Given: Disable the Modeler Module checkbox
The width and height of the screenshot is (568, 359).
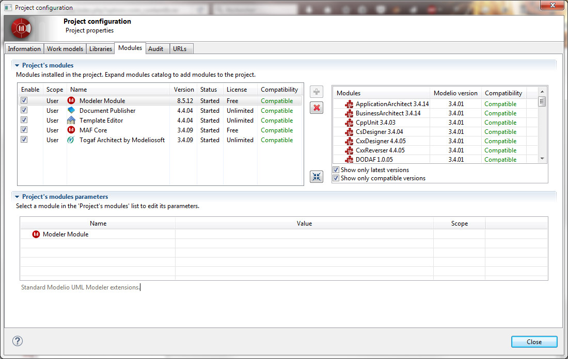Looking at the screenshot, I should [x=24, y=100].
